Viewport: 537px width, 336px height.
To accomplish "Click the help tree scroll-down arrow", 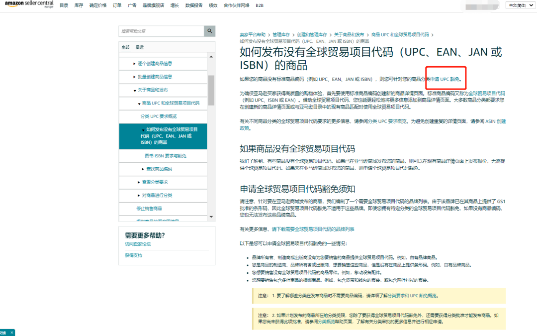I will (x=211, y=217).
